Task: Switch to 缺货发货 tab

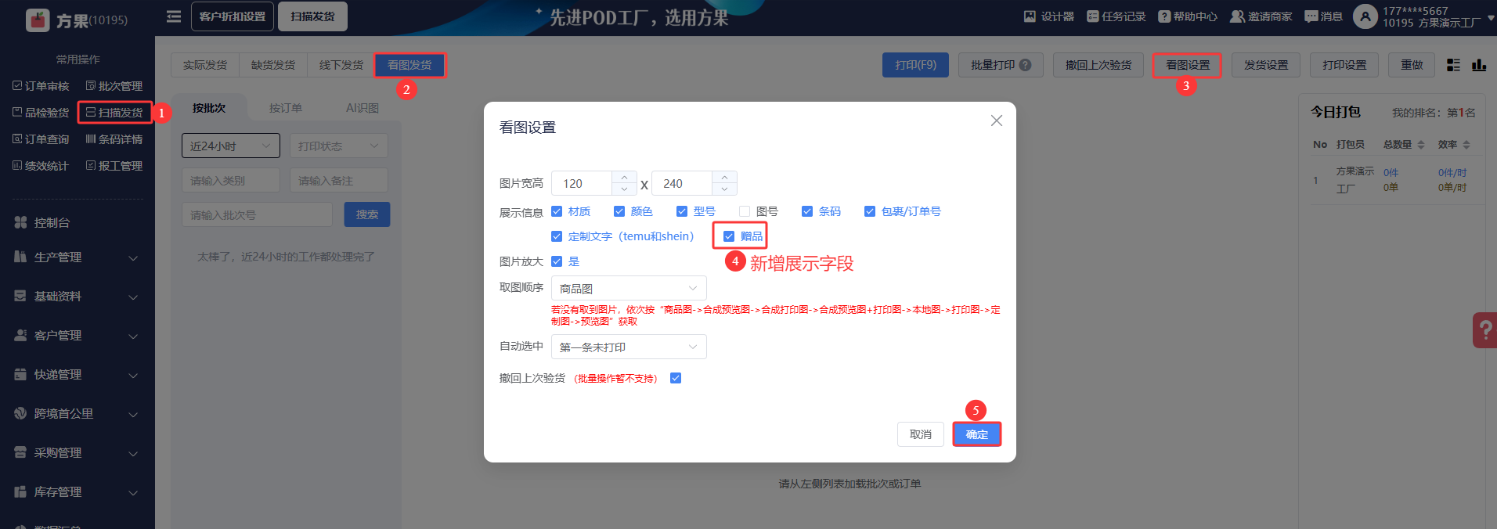Action: pyautogui.click(x=273, y=65)
